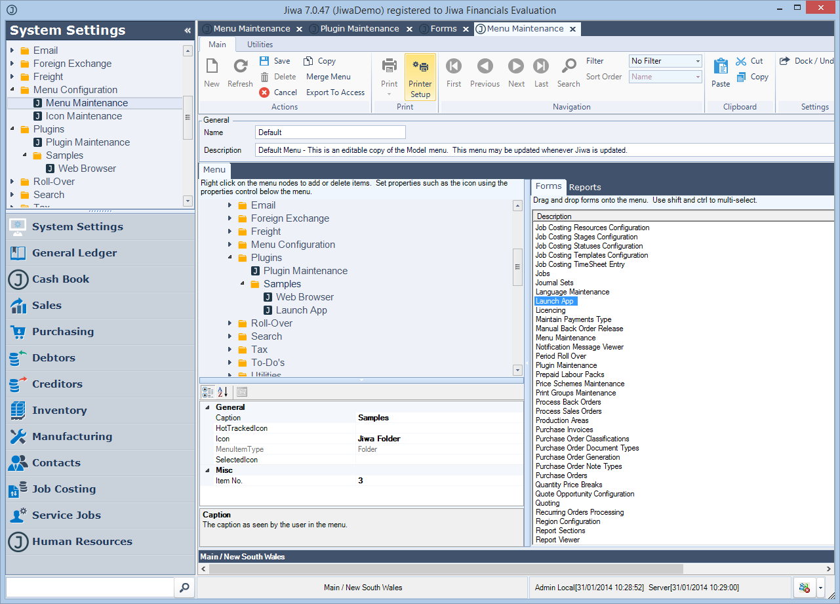Viewport: 840px width, 604px height.
Task: Go to the First record
Action: tap(454, 66)
